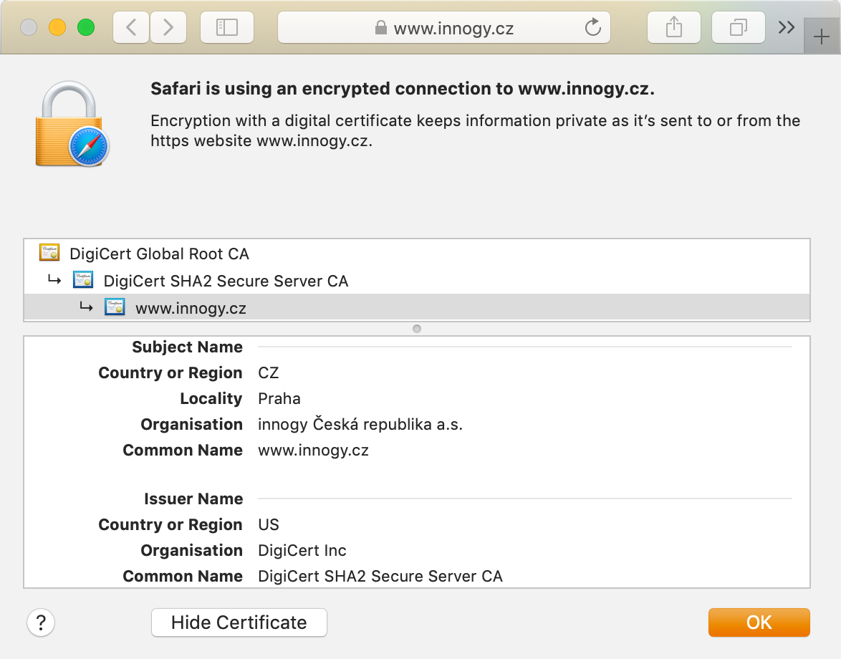Viewport: 841px width, 659px height.
Task: Select DigiCert SHA2 Secure Server CA row
Action: [x=417, y=281]
